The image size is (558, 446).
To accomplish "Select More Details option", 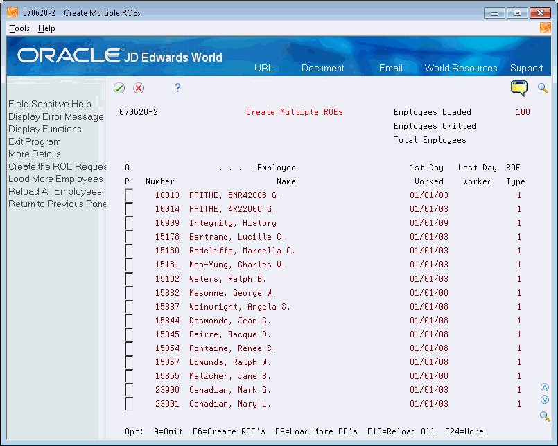I will [x=35, y=154].
